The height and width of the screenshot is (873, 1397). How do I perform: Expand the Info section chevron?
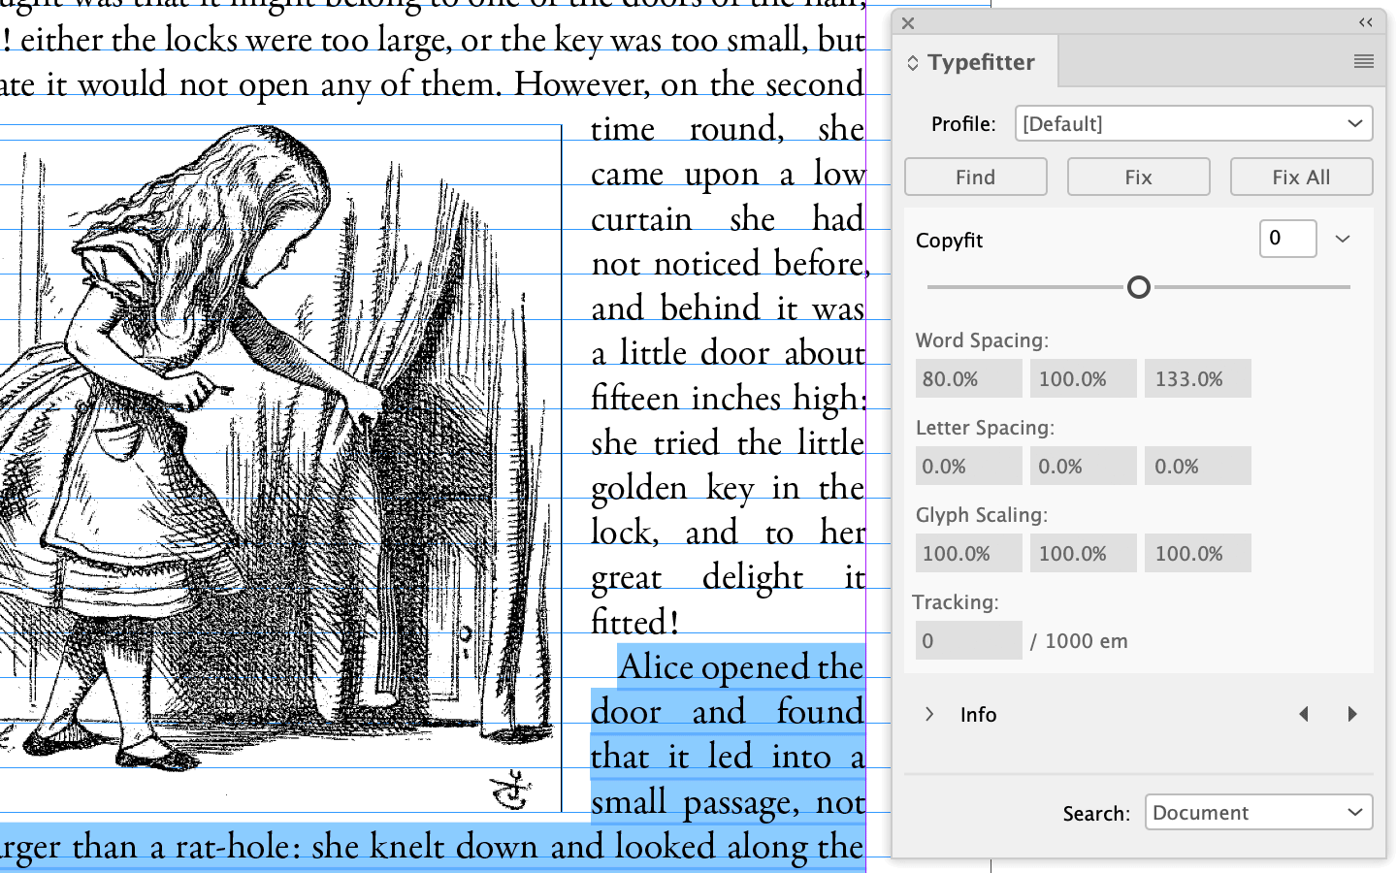pyautogui.click(x=929, y=714)
